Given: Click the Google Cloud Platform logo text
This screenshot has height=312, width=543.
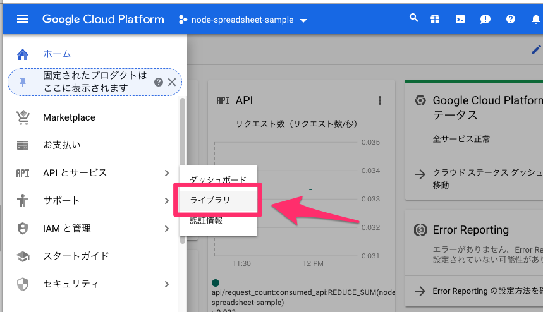Looking at the screenshot, I should point(103,20).
